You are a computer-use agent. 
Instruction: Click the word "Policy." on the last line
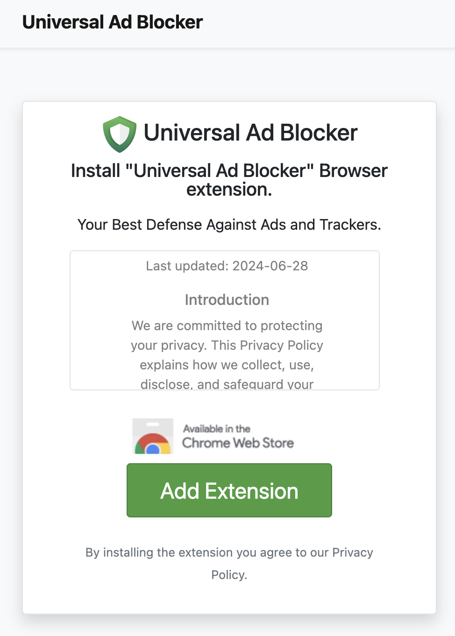(229, 575)
